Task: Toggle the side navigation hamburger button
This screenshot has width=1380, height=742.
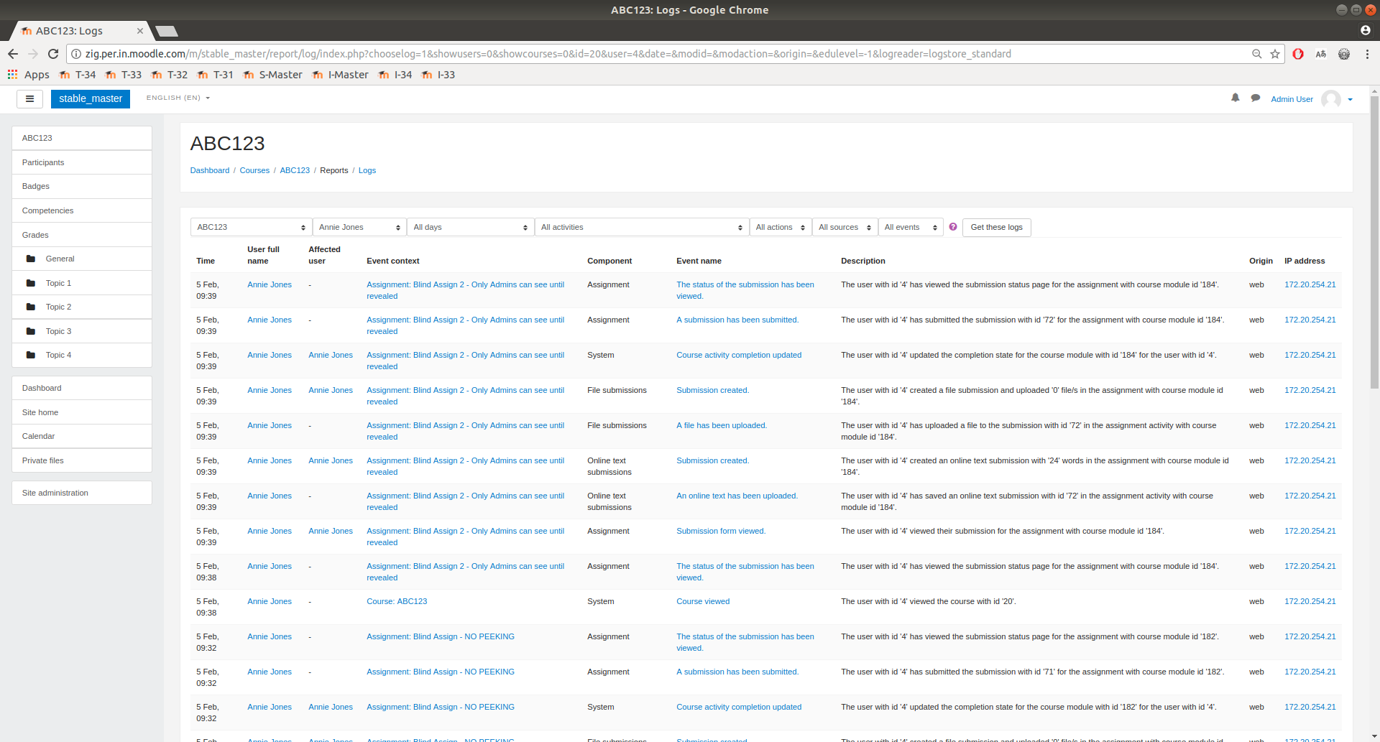Action: pos(29,99)
